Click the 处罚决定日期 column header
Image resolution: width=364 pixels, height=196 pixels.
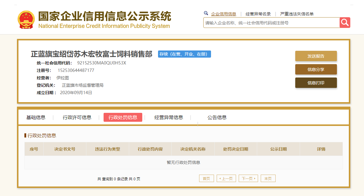tap(236, 149)
